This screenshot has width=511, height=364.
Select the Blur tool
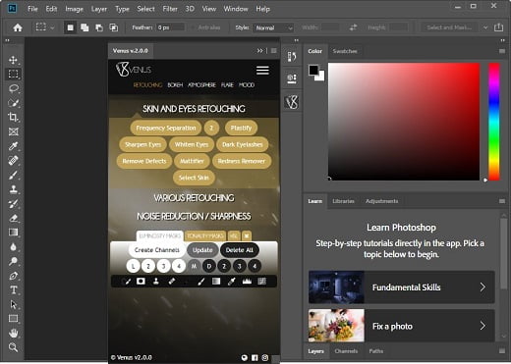[x=14, y=247]
